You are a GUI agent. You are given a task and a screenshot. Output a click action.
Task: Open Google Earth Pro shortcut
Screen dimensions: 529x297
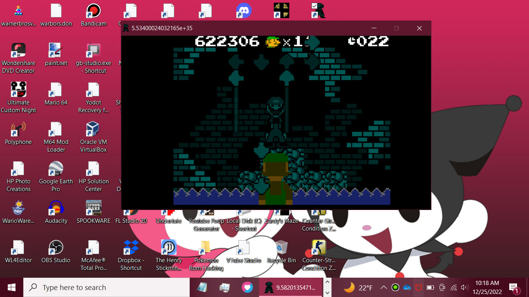(x=56, y=177)
